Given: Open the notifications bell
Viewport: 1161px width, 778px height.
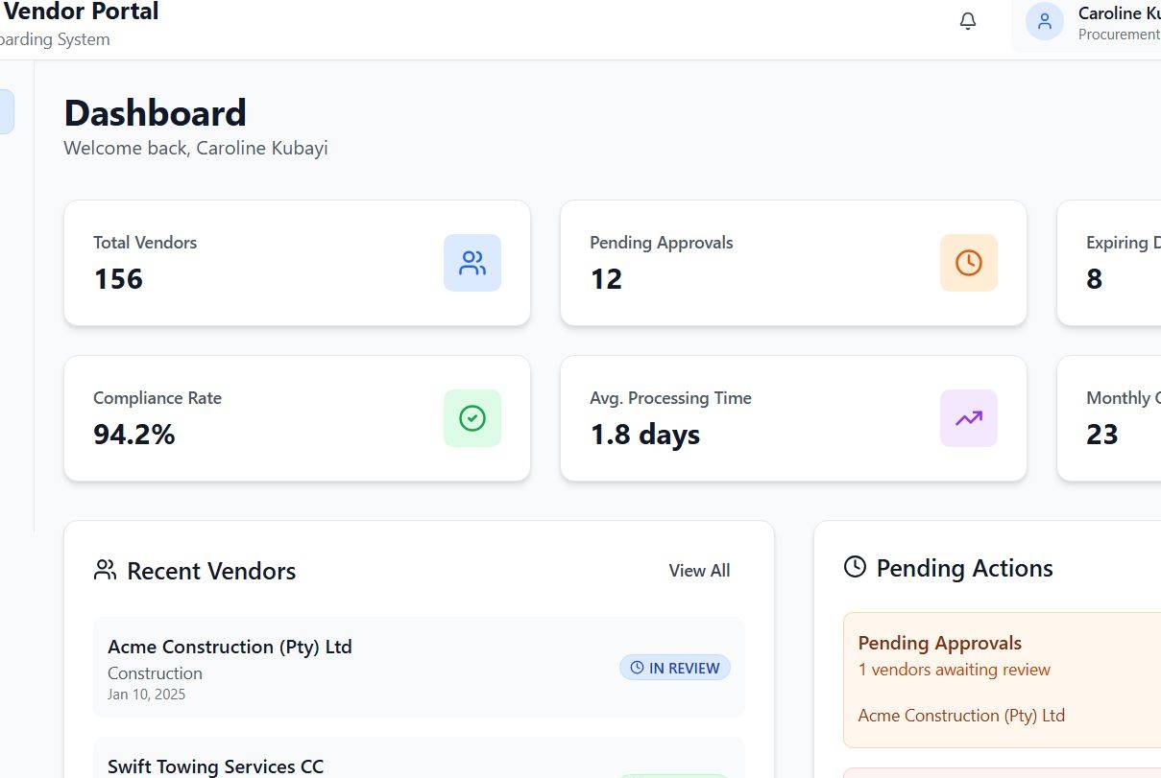Looking at the screenshot, I should click(968, 21).
